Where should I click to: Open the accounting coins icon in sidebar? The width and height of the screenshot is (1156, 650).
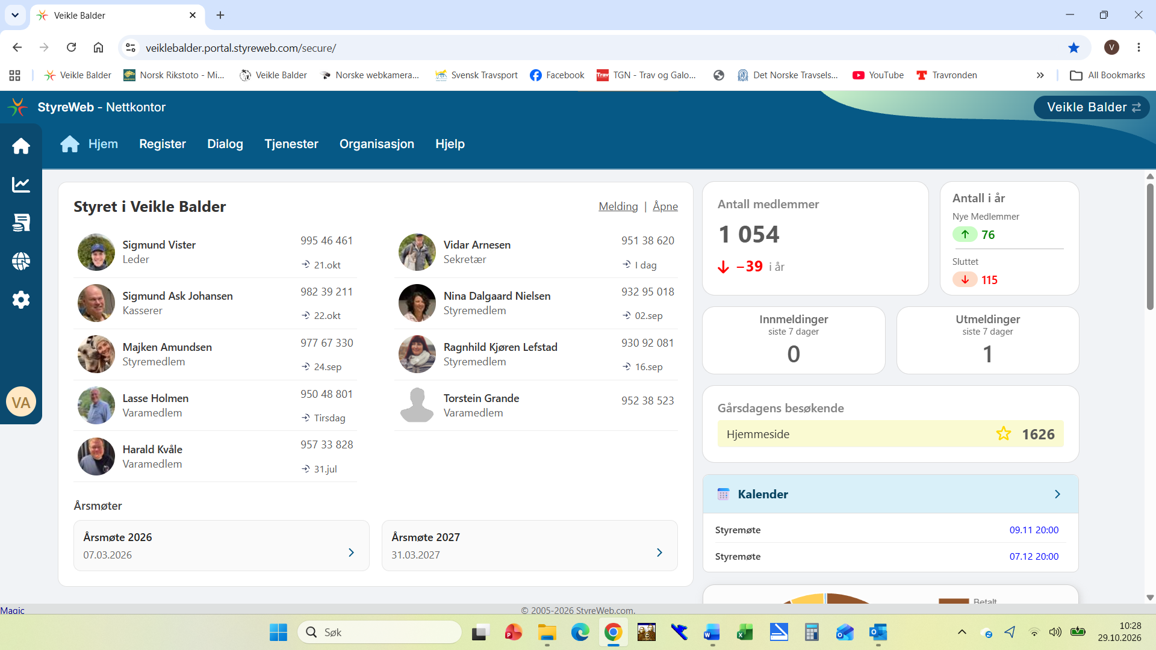click(21, 223)
